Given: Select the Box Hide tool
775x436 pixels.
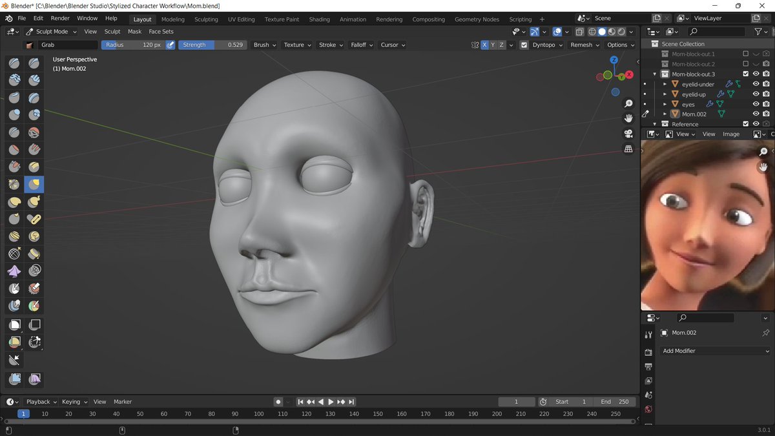Looking at the screenshot, I should [34, 325].
